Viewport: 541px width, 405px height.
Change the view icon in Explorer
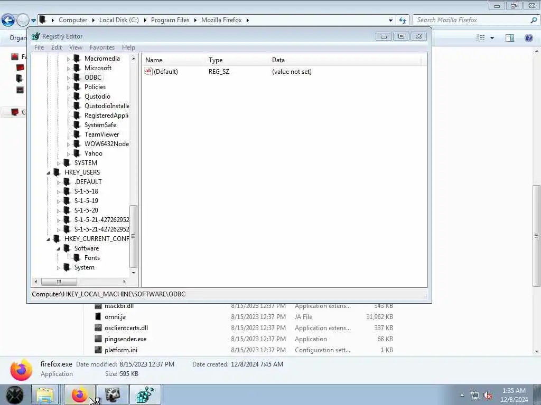pos(481,37)
